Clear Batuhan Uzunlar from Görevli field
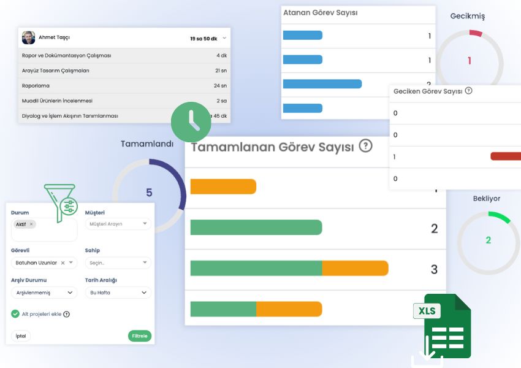The height and width of the screenshot is (368, 521). pos(63,263)
